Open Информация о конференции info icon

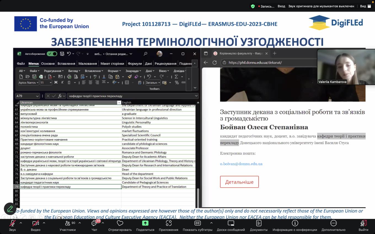click(295, 223)
